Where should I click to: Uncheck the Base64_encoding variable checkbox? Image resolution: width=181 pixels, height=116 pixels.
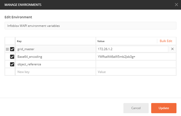point(12,57)
